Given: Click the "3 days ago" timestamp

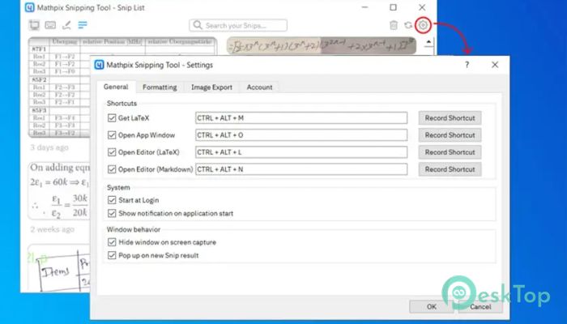Looking at the screenshot, I should click(x=49, y=147).
